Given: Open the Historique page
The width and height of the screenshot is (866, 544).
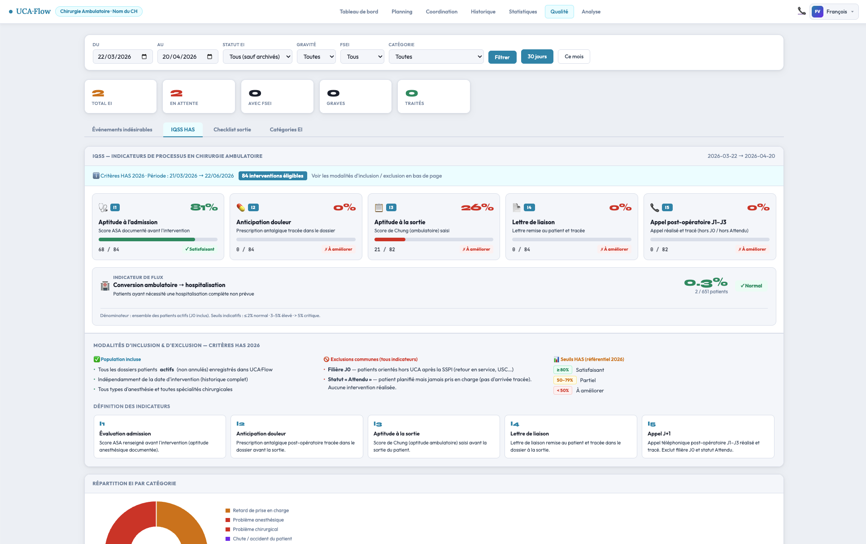Looking at the screenshot, I should point(483,12).
